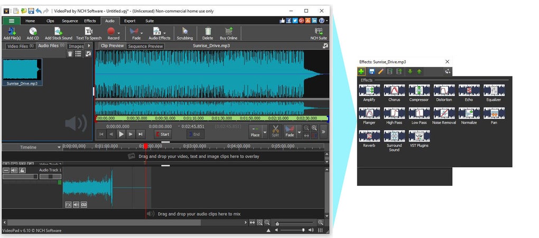The height and width of the screenshot is (238, 539).
Task: Click the Split scissors tool
Action: (x=275, y=131)
